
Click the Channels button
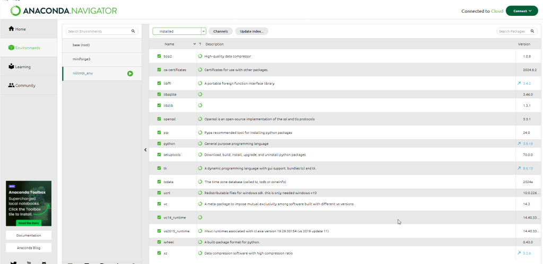[x=221, y=32]
